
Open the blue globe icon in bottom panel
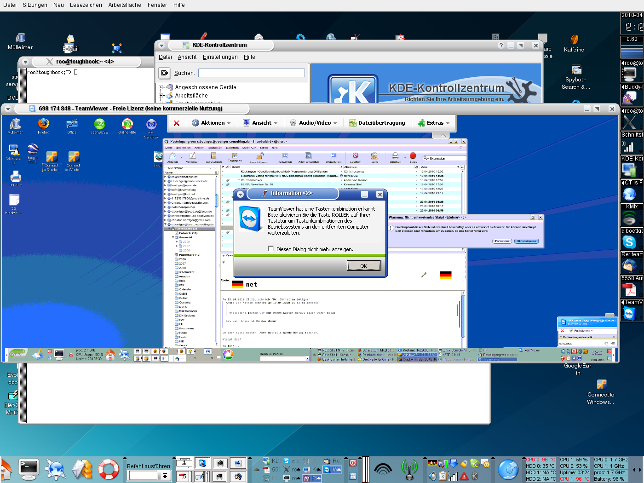[x=508, y=470]
